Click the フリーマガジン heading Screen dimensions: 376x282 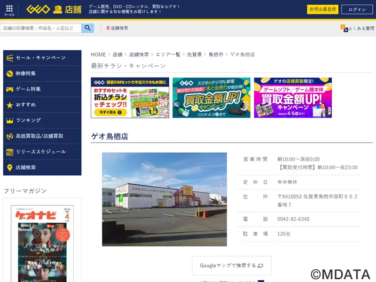(x=25, y=191)
